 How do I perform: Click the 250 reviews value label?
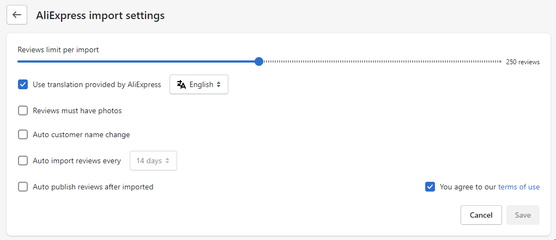[x=522, y=62]
